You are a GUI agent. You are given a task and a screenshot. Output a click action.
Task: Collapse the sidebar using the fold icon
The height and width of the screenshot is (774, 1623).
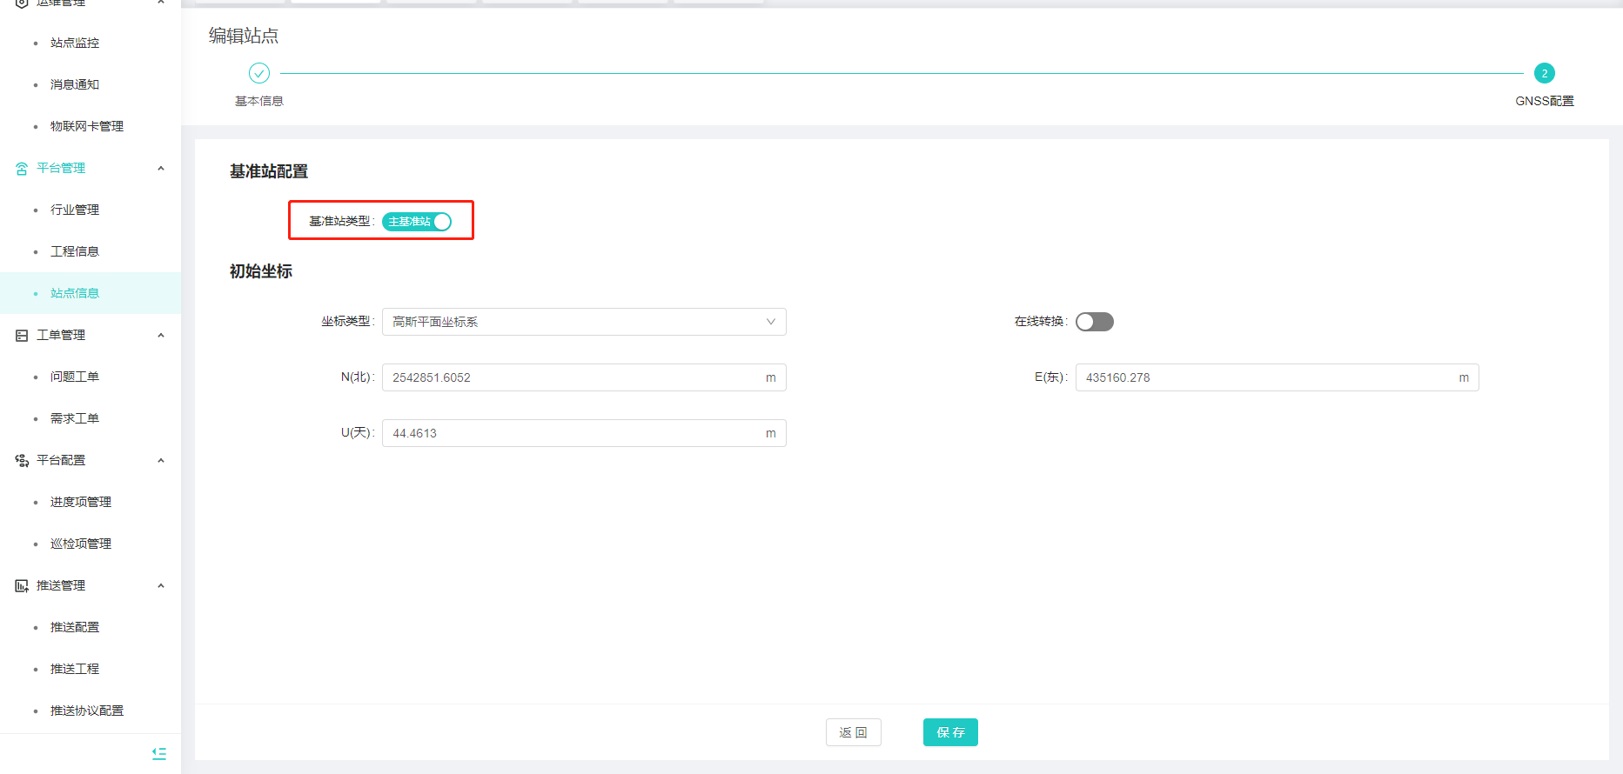click(x=159, y=753)
